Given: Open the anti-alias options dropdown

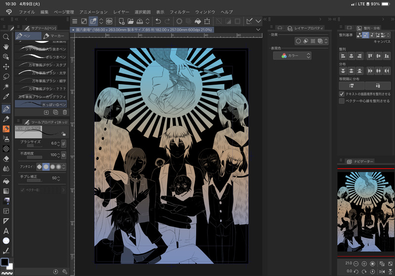Looking at the screenshot, I should [64, 167].
